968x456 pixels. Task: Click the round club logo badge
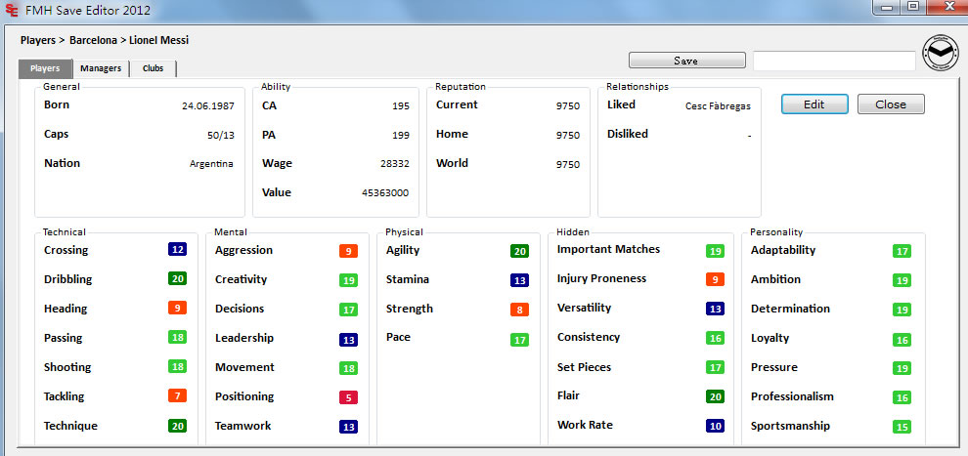(x=941, y=55)
